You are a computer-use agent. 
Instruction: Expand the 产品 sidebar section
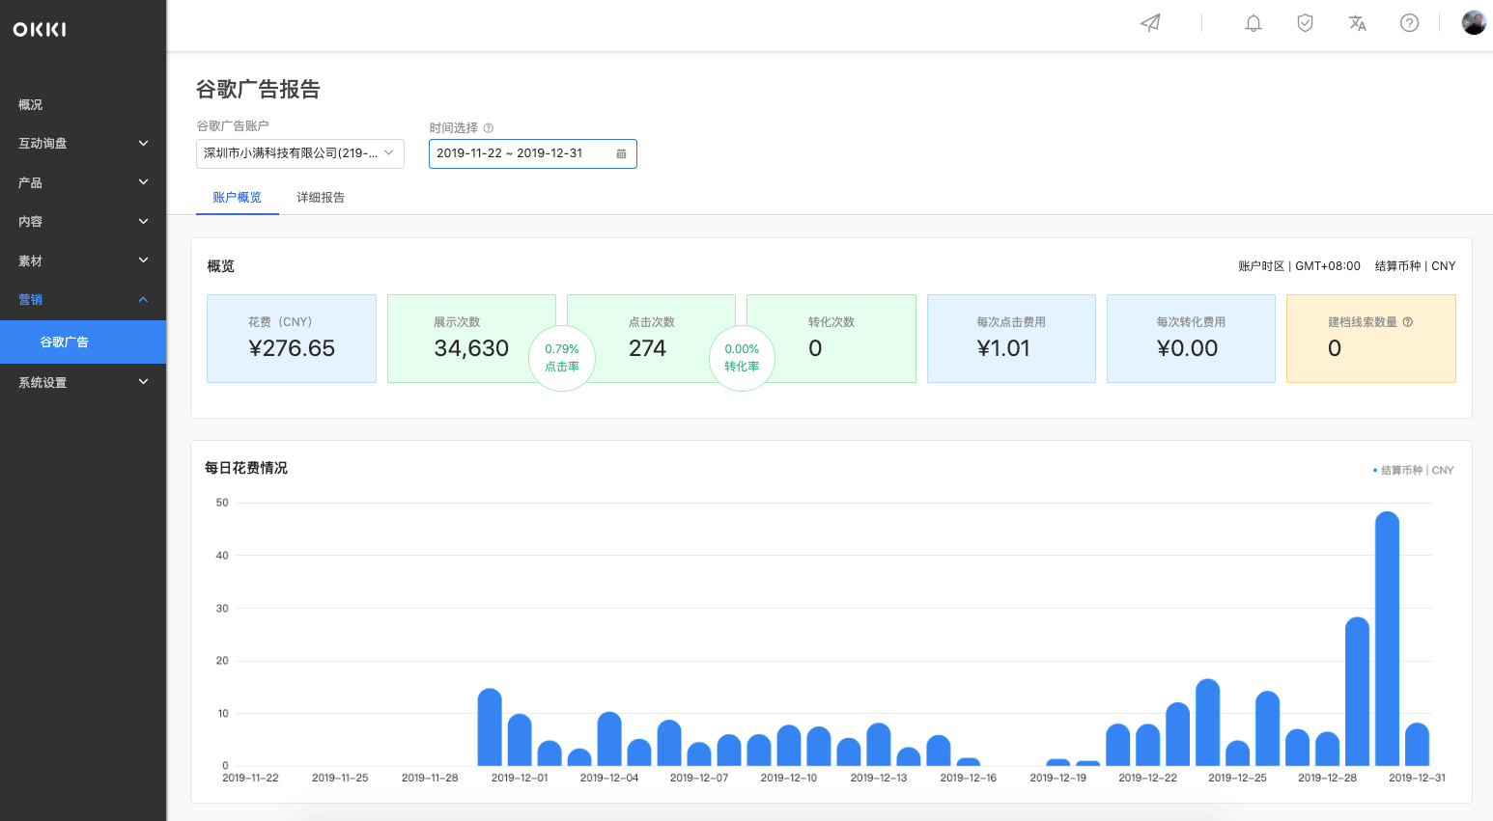click(83, 182)
